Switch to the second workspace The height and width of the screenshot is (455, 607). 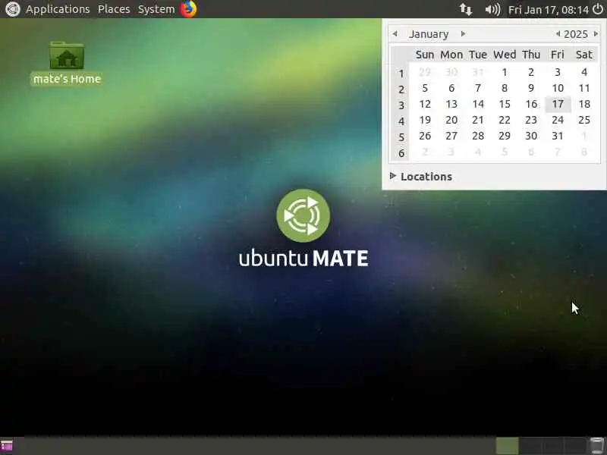(530, 446)
